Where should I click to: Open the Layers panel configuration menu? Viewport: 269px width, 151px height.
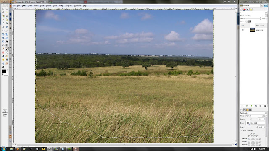266,13
